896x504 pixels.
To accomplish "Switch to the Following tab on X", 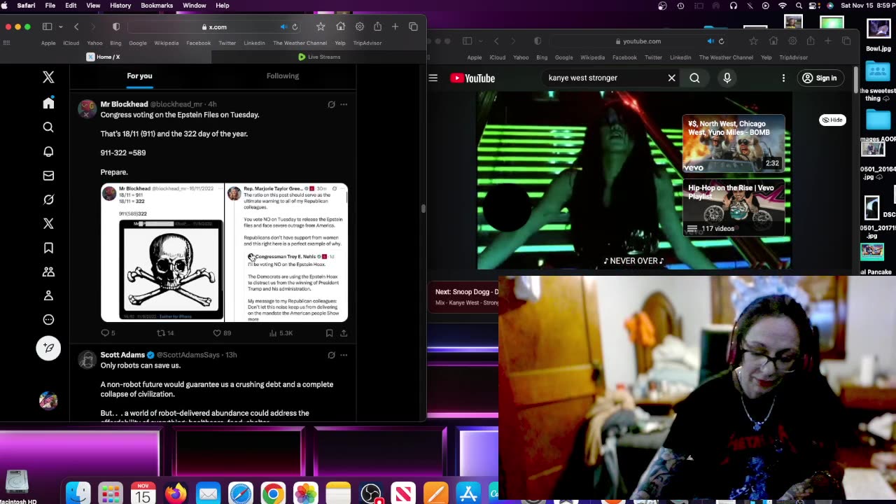I will [283, 76].
